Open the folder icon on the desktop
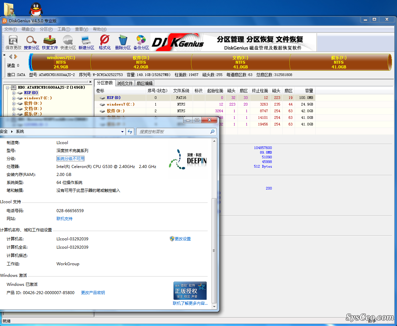Image resolution: width=397 pixels, height=326 pixels. pos(9,9)
